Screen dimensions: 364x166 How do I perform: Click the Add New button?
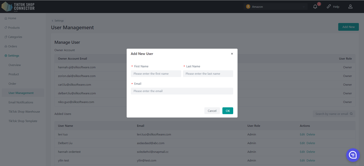point(348,27)
